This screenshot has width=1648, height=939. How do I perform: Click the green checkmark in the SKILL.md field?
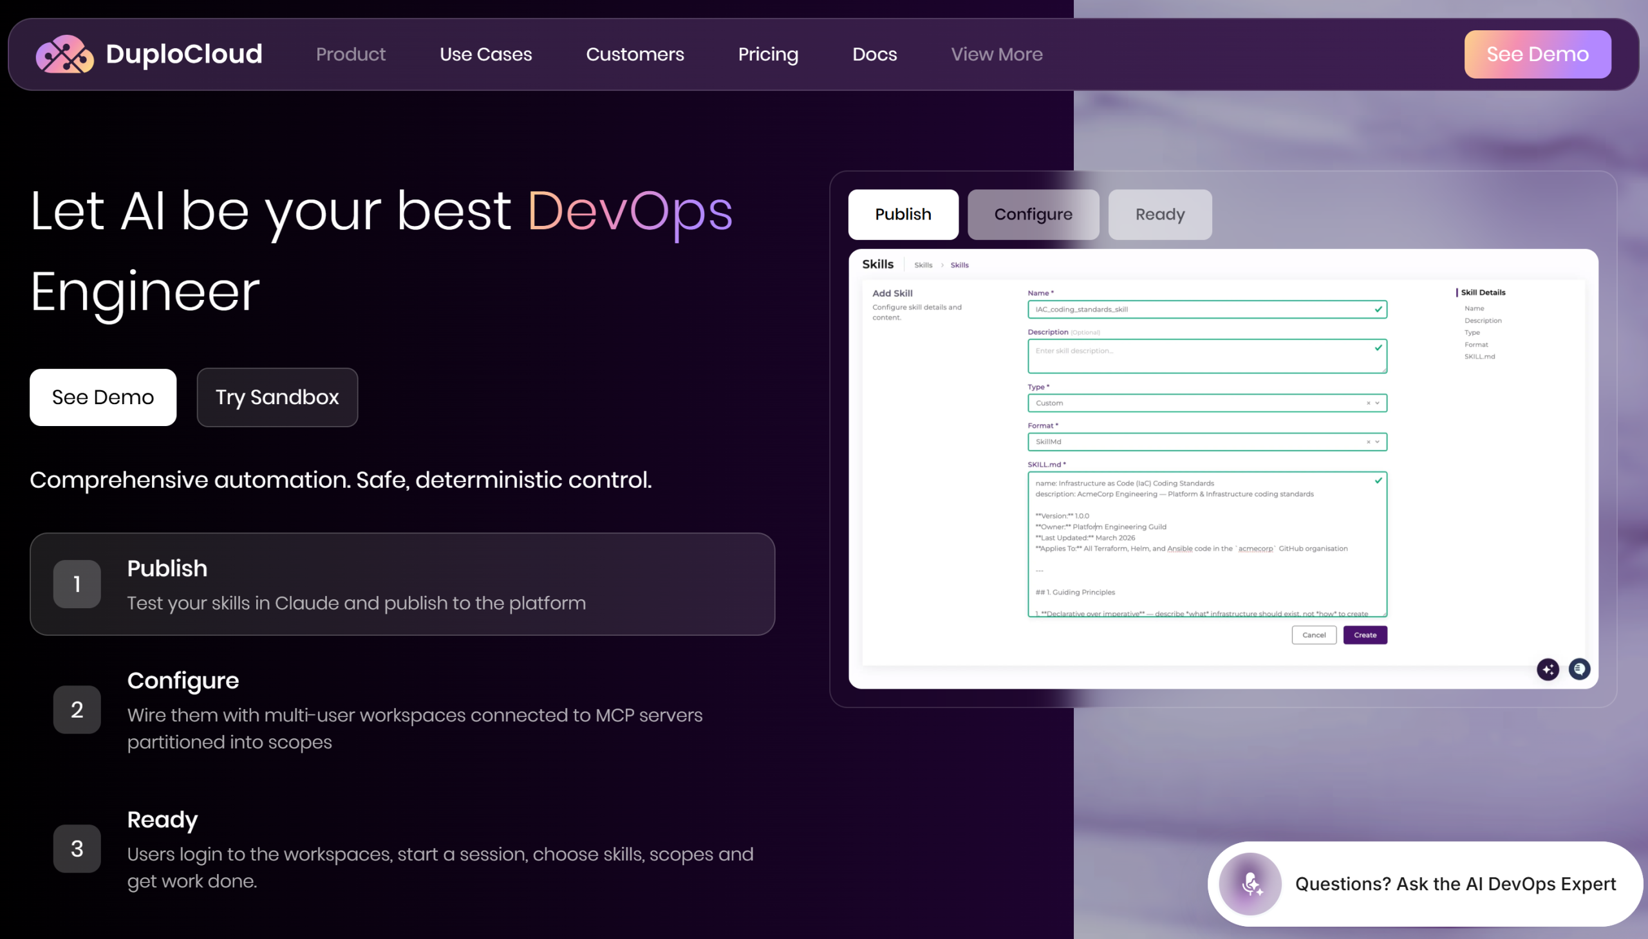pos(1378,481)
